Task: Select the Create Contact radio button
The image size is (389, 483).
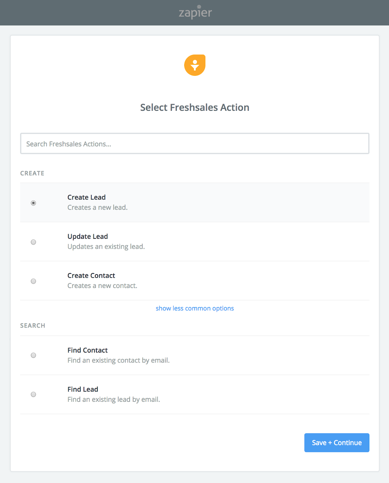Action: (33, 281)
